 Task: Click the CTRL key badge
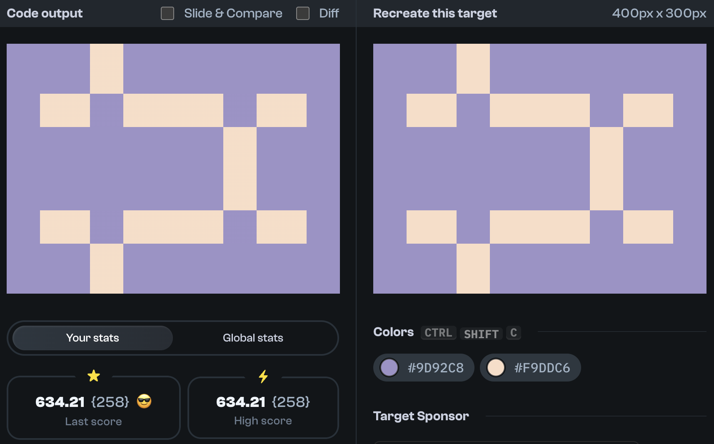pyautogui.click(x=438, y=332)
